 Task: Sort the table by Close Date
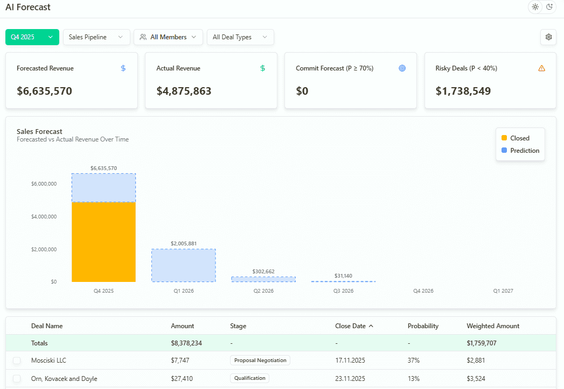click(354, 326)
